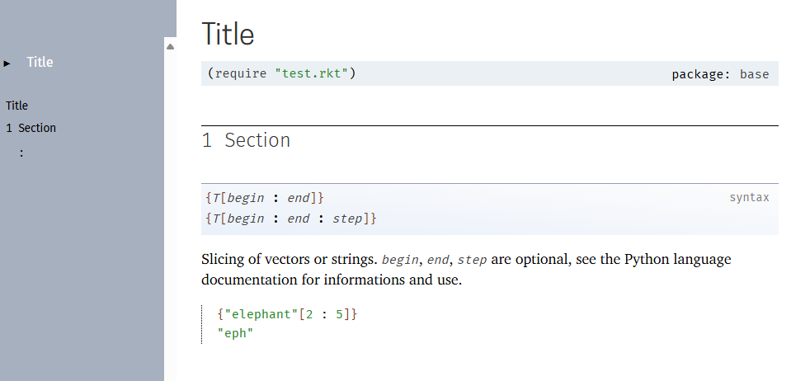Viewport: 810px width, 381px height.
Task: Click 'begin' in the first syntax form
Action: (x=246, y=198)
